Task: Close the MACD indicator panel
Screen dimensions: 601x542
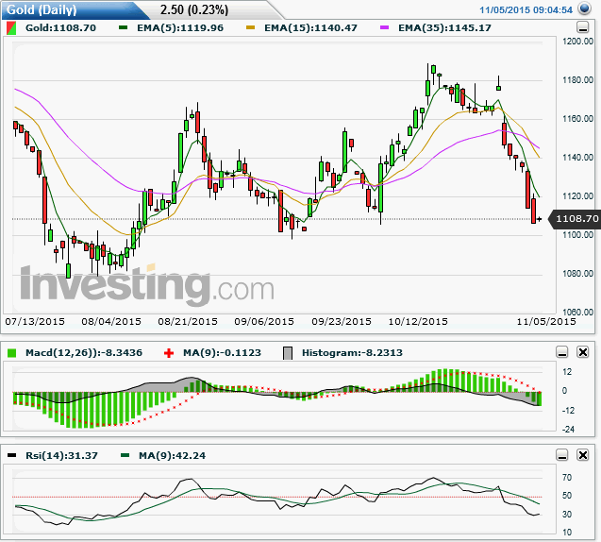Action: pos(583,352)
